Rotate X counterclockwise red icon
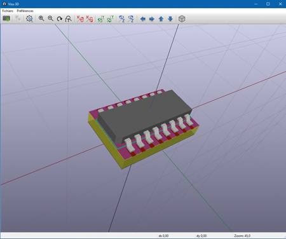286x239 pixels. click(90, 19)
